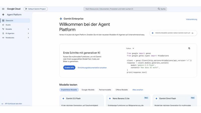
Task: Click the Alles ansehen link
Action: coord(138,90)
